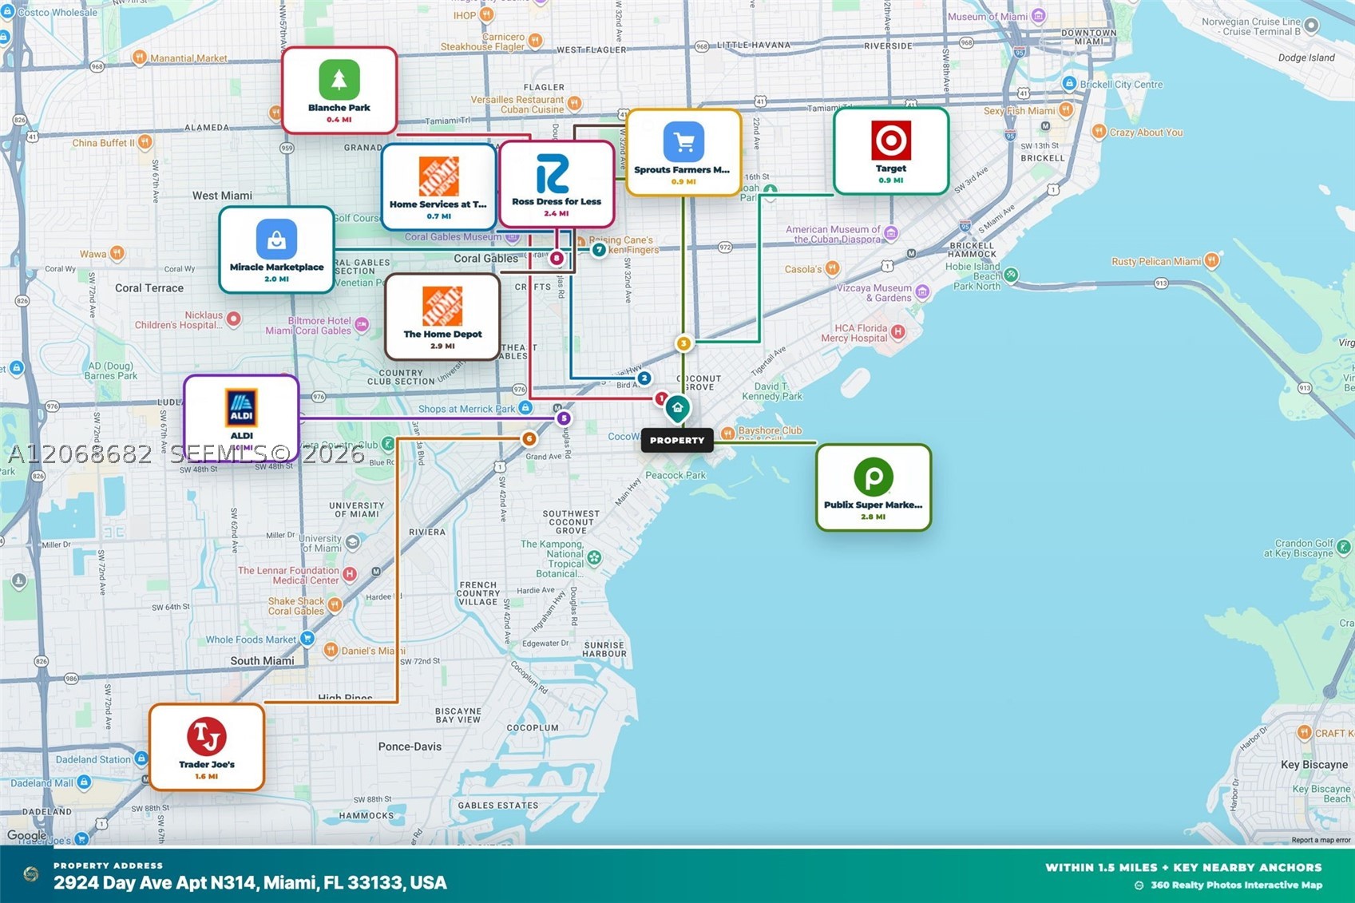Click the black PROPERTY label

tap(677, 440)
